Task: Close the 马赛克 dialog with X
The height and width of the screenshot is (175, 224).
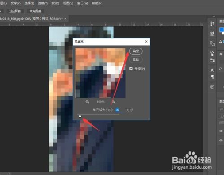Action: pyautogui.click(x=146, y=42)
